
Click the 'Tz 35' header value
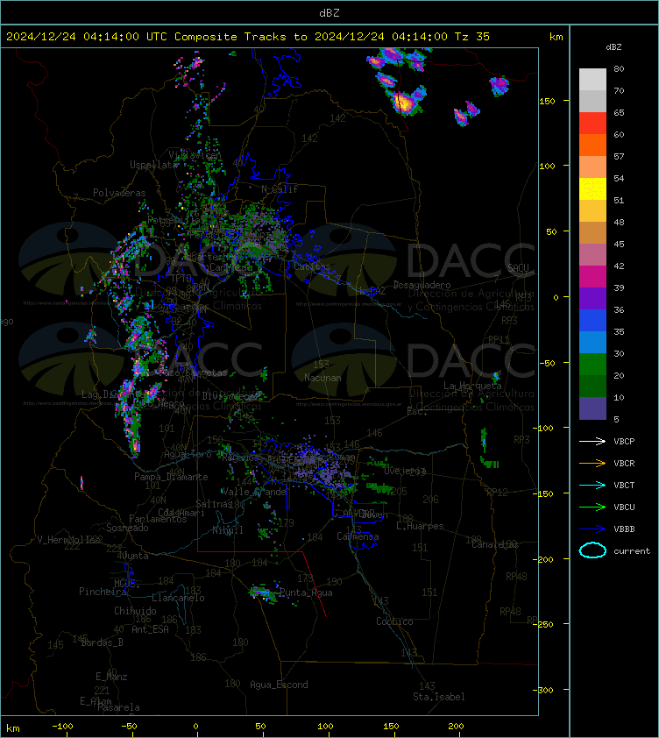[472, 37]
